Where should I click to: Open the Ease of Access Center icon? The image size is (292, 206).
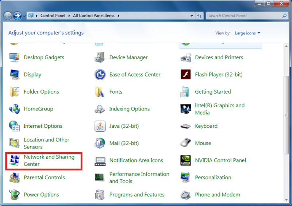(100, 75)
